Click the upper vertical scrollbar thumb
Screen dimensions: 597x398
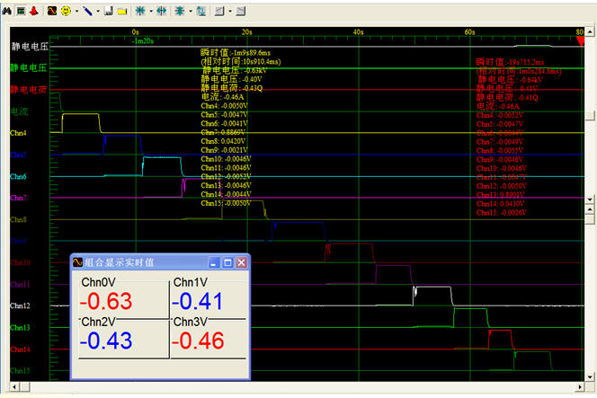coord(590,116)
